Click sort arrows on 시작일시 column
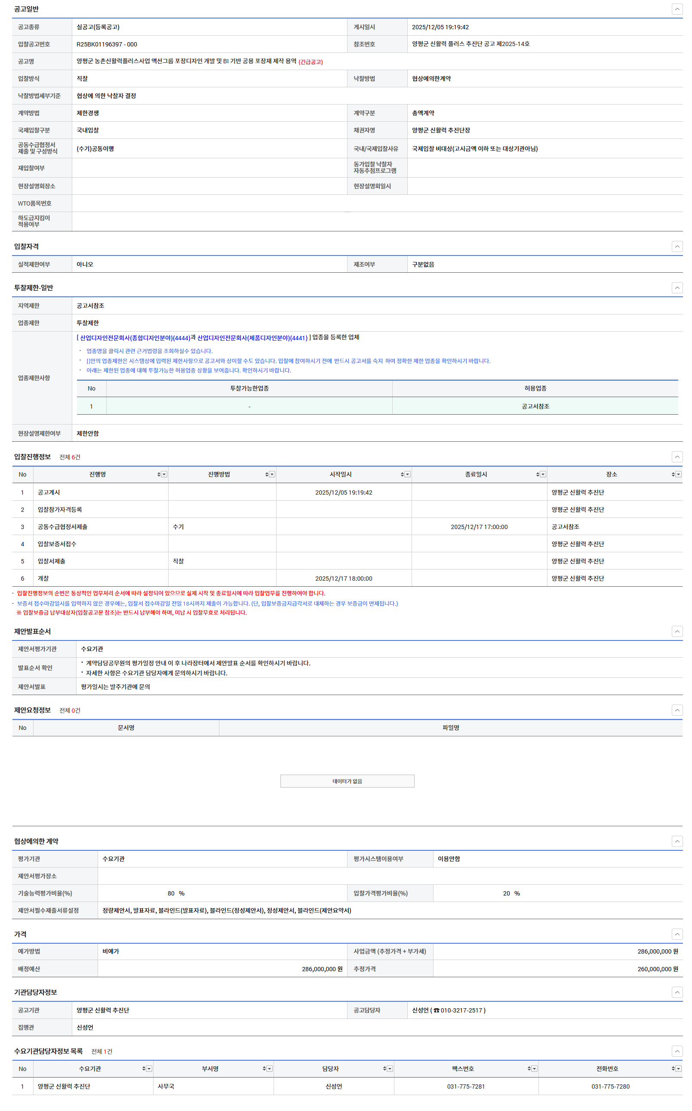 [x=402, y=474]
